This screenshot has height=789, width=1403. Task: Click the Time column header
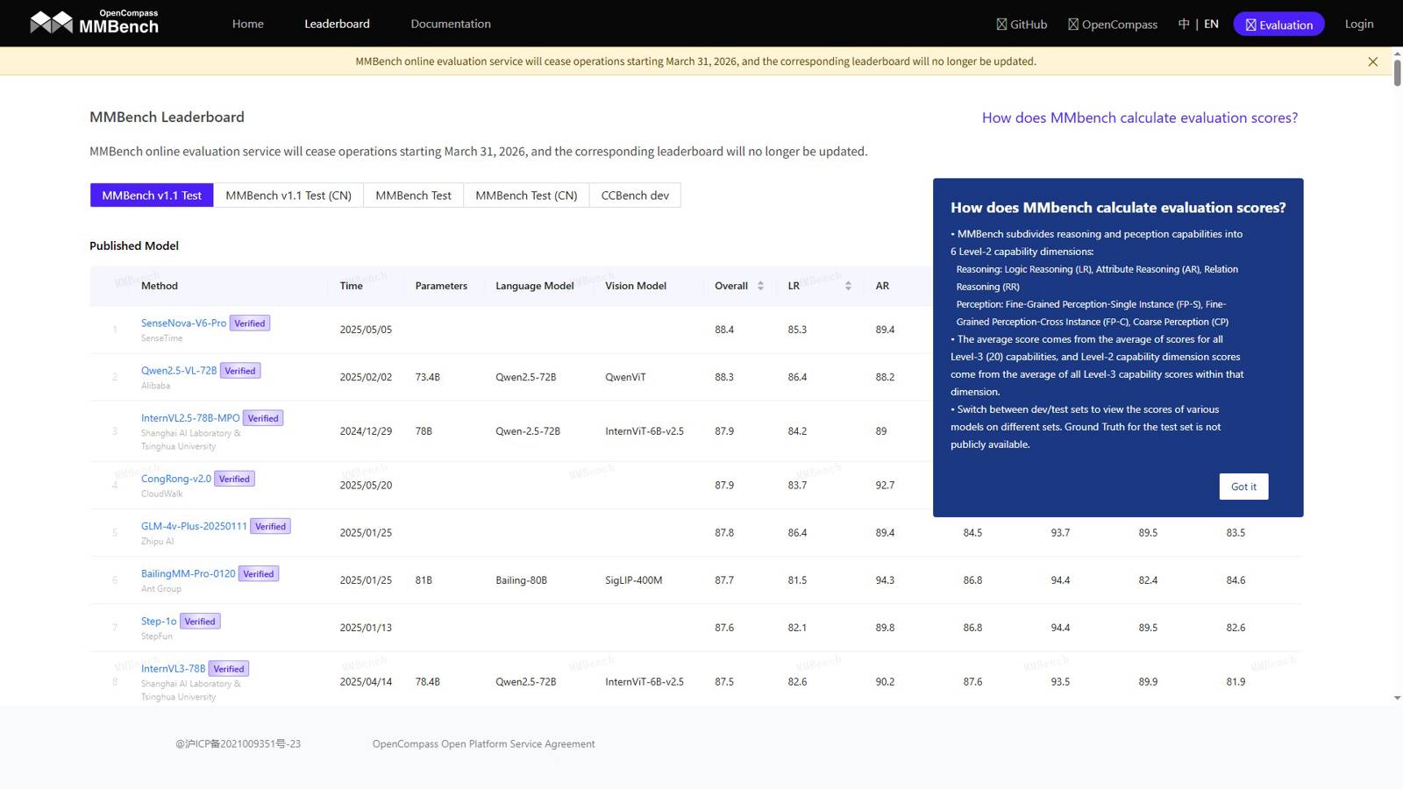(x=351, y=286)
